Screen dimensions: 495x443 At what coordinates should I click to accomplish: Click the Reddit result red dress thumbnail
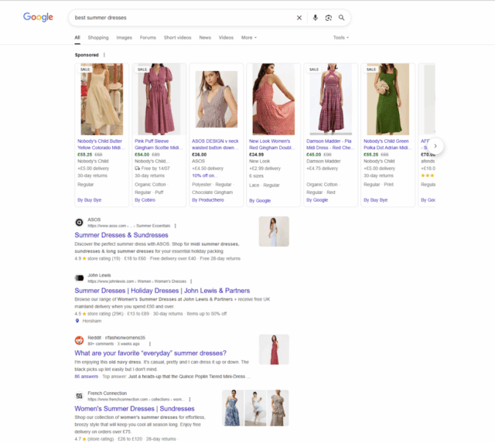click(274, 349)
